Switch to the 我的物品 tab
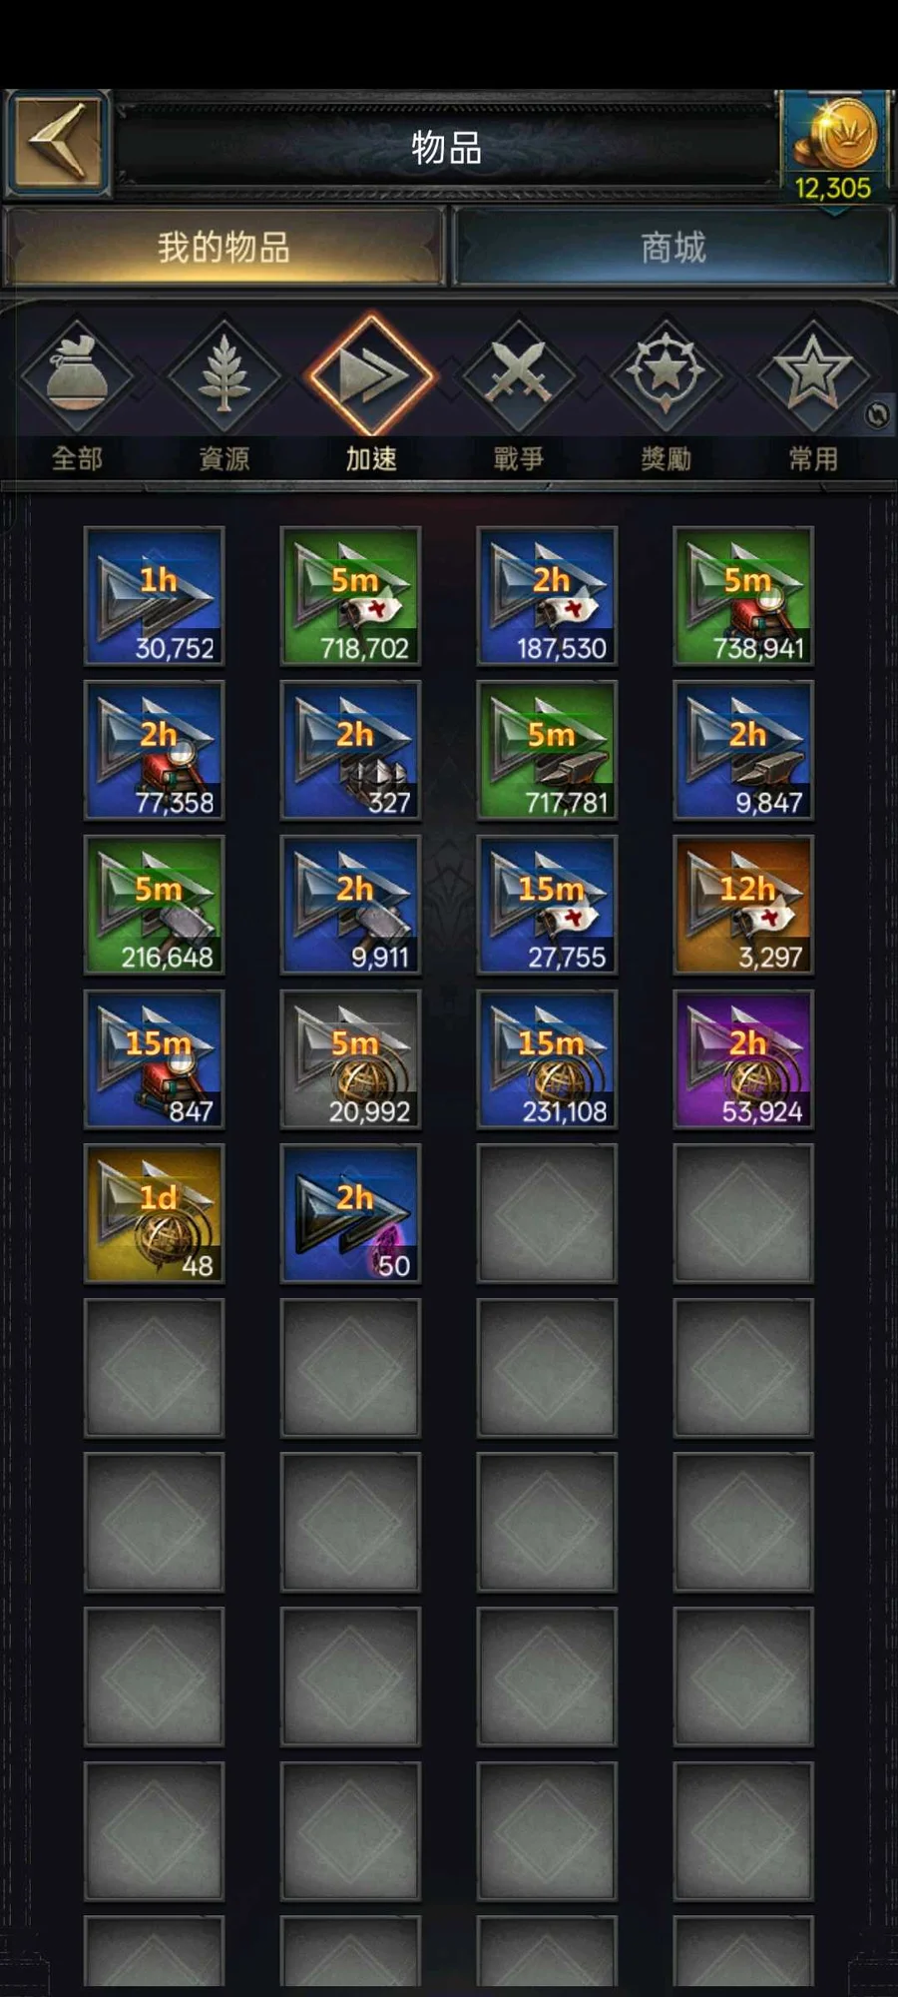This screenshot has height=1997, width=898. coord(224,247)
